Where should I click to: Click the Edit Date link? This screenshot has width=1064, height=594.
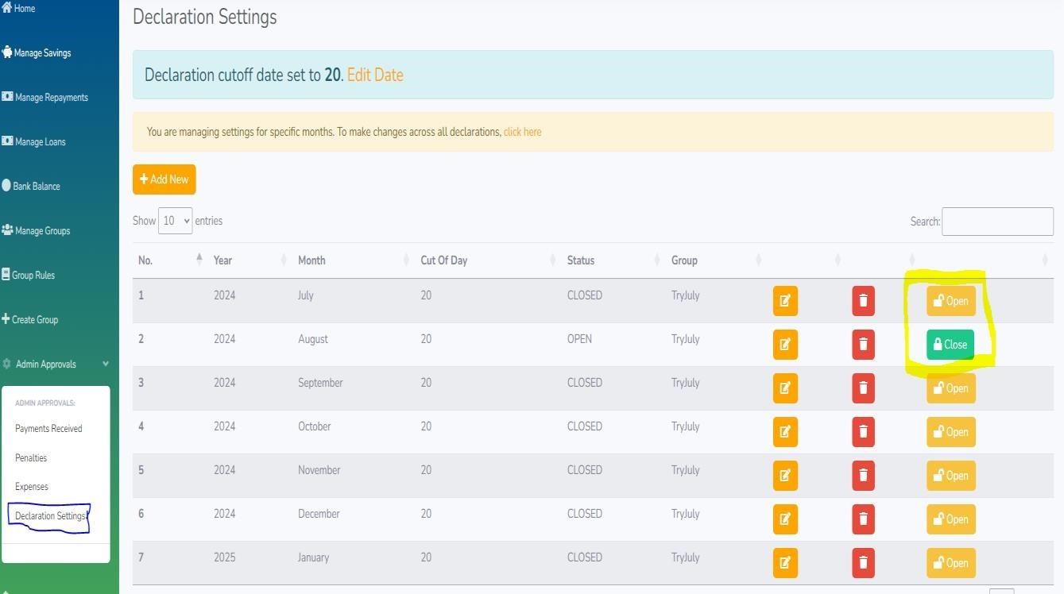click(375, 75)
